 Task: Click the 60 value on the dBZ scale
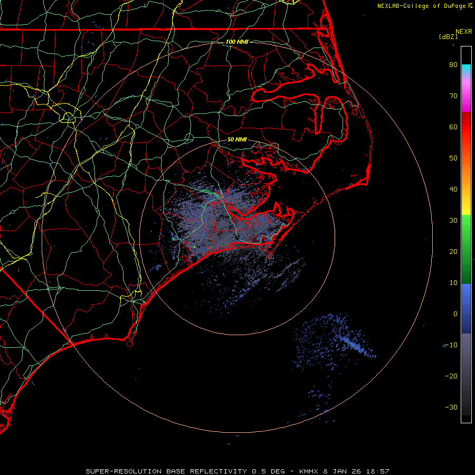(x=453, y=127)
